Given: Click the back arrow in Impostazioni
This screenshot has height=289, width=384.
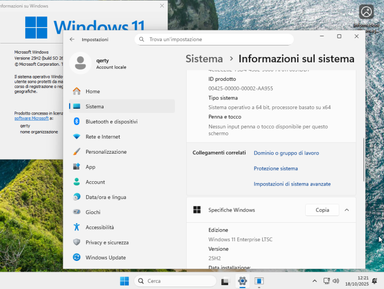Looking at the screenshot, I should pyautogui.click(x=72, y=40).
